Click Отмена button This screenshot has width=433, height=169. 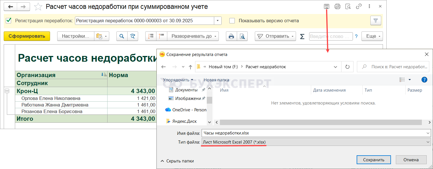coord(411,160)
